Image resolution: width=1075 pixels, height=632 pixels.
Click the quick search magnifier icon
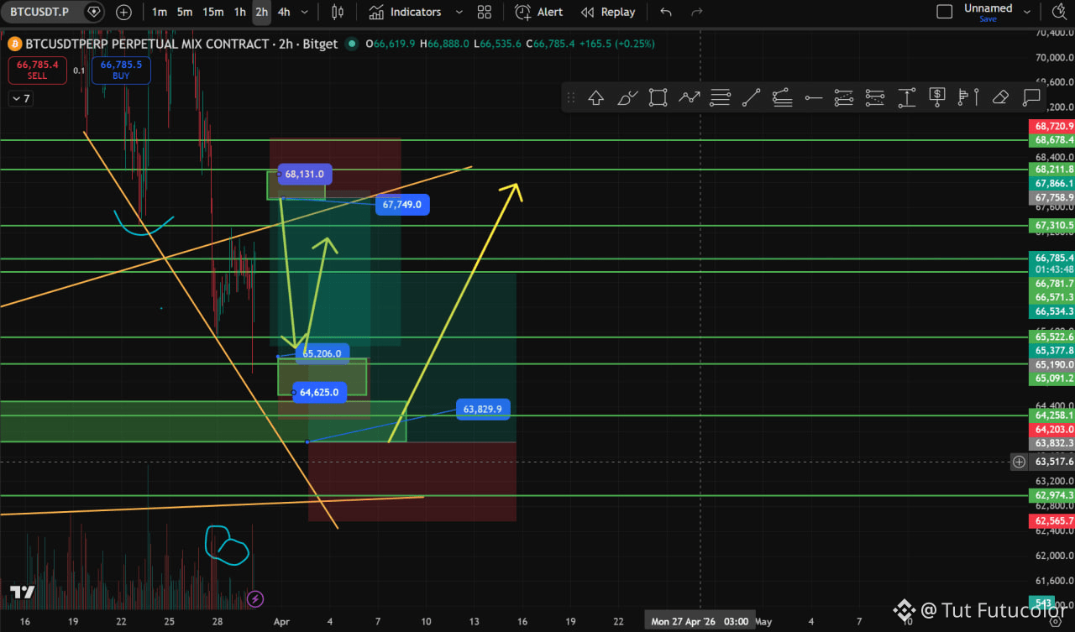click(1057, 12)
